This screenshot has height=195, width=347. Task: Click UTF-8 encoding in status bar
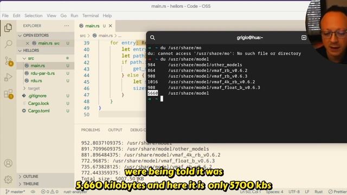(x=294, y=192)
